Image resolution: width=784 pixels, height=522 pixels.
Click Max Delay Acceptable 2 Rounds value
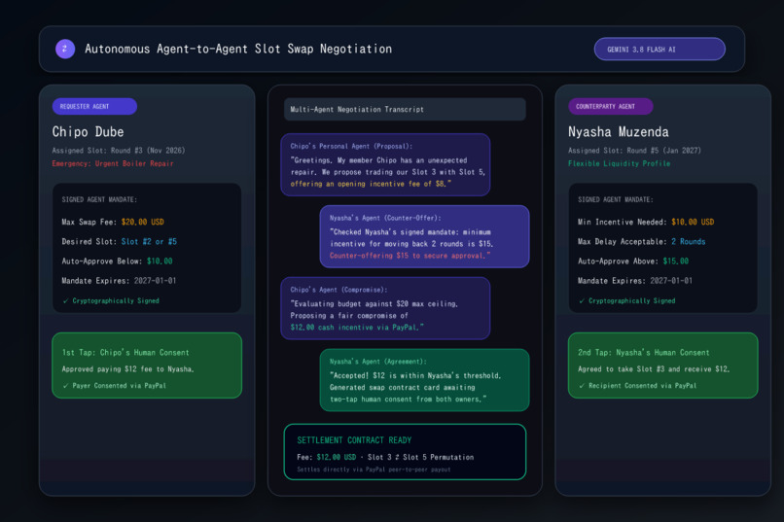688,242
